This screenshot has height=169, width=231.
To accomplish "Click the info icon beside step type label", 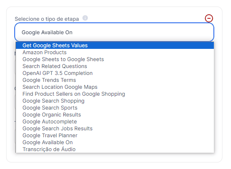I will point(85,18).
